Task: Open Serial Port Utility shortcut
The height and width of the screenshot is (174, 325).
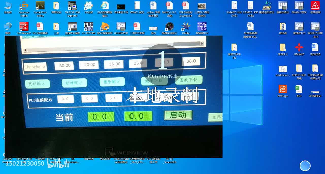Action: [40, 9]
